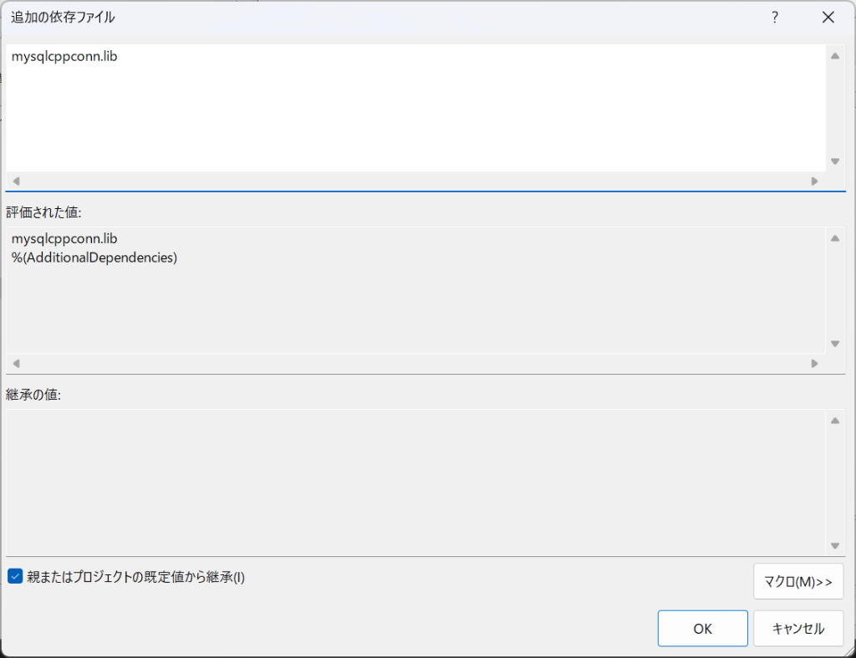The image size is (856, 658).
Task: Click scroll down arrow in 継承の値 box
Action: 834,546
